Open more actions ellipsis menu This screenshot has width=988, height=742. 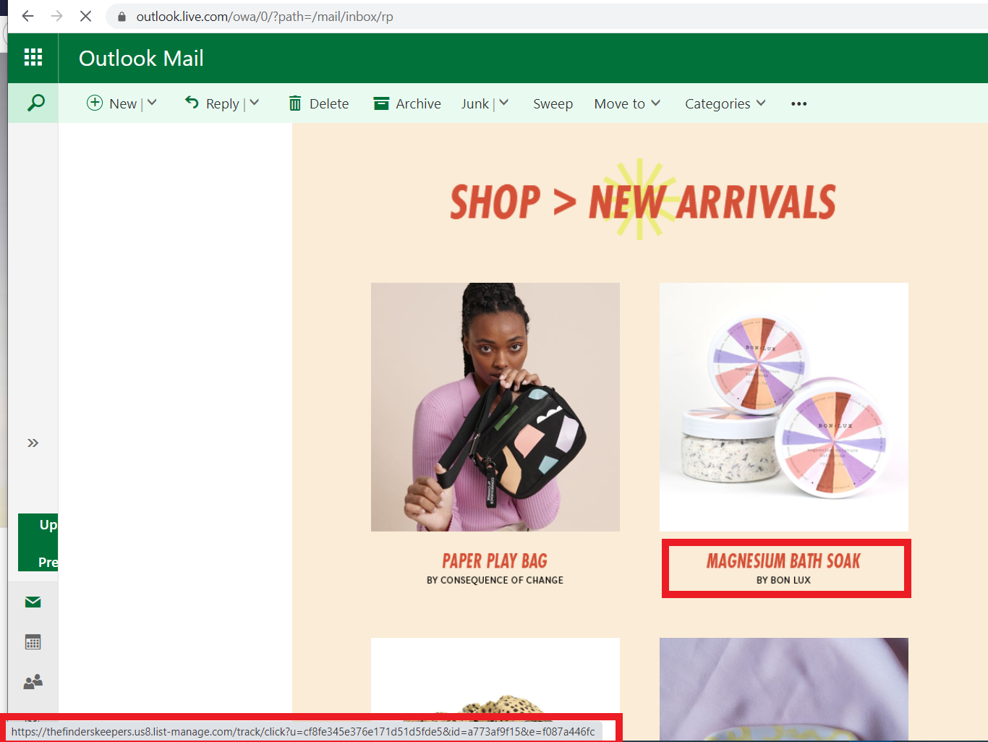(799, 103)
